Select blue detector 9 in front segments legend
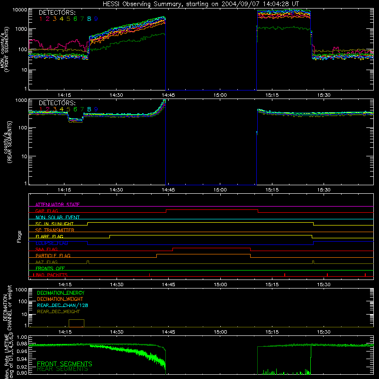This screenshot has width=379, height=379. [96, 19]
